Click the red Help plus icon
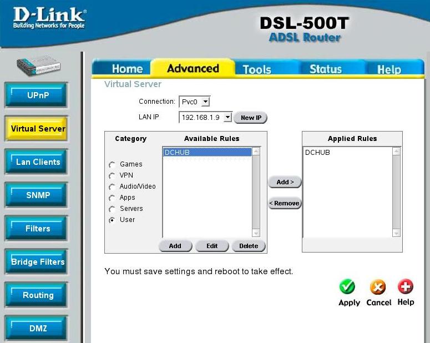 (x=406, y=286)
